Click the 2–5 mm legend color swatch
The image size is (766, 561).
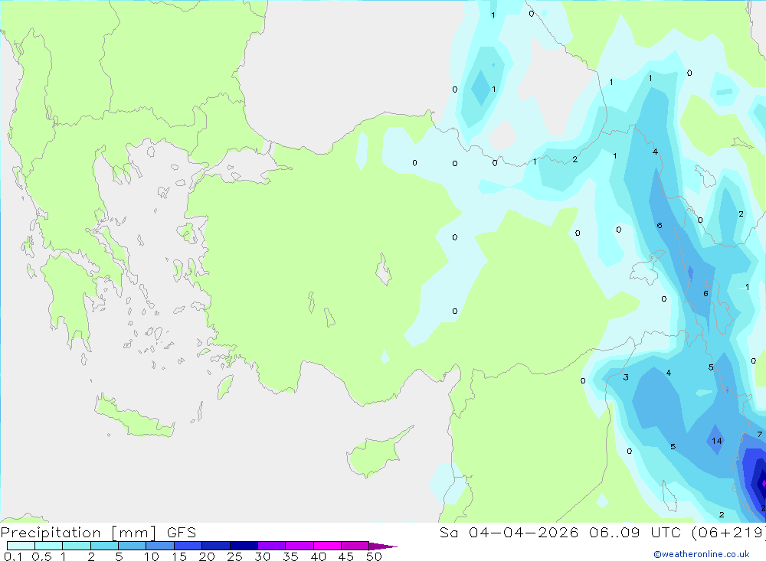pos(104,546)
